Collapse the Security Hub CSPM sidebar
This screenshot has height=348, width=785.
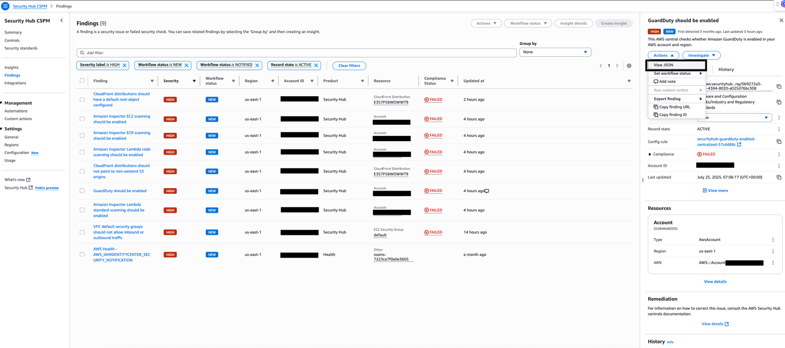tap(61, 20)
